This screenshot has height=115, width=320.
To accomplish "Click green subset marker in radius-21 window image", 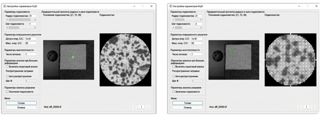I will (230, 51).
